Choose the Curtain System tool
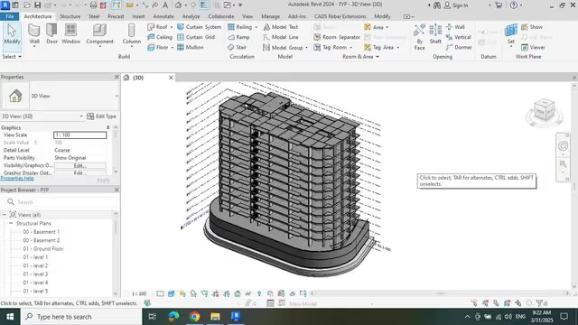The height and width of the screenshot is (325, 578). pyautogui.click(x=200, y=27)
